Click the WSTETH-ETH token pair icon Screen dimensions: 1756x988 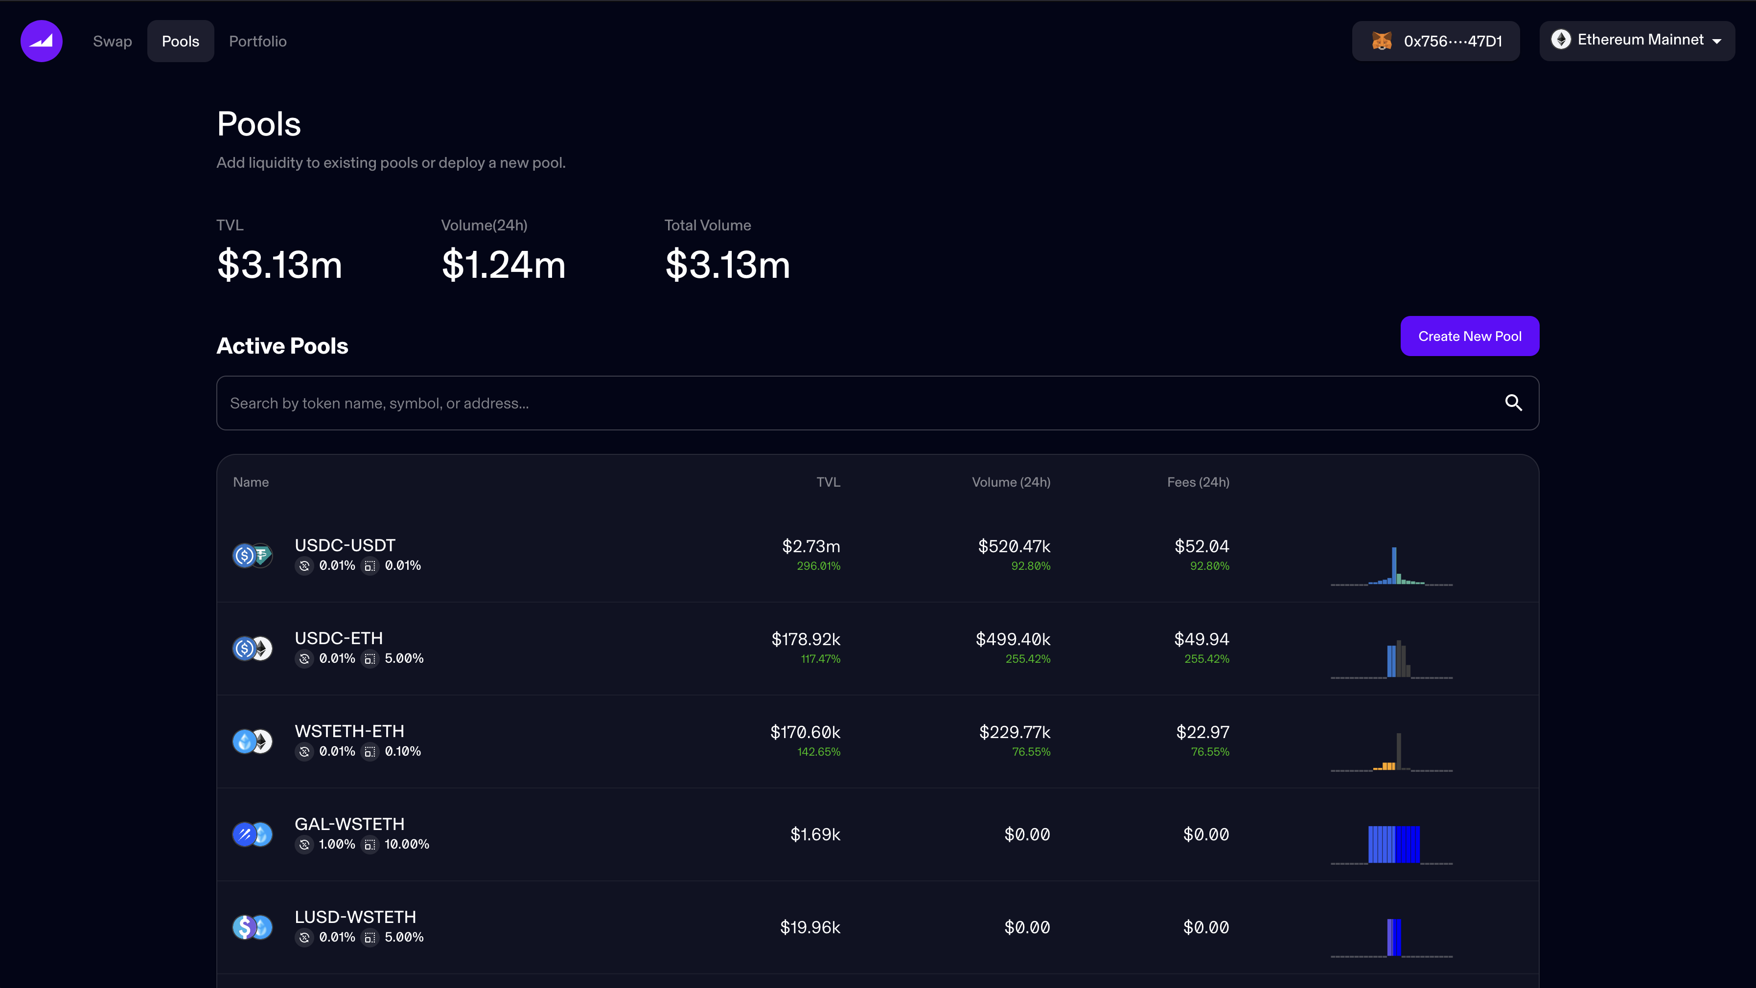pyautogui.click(x=252, y=741)
